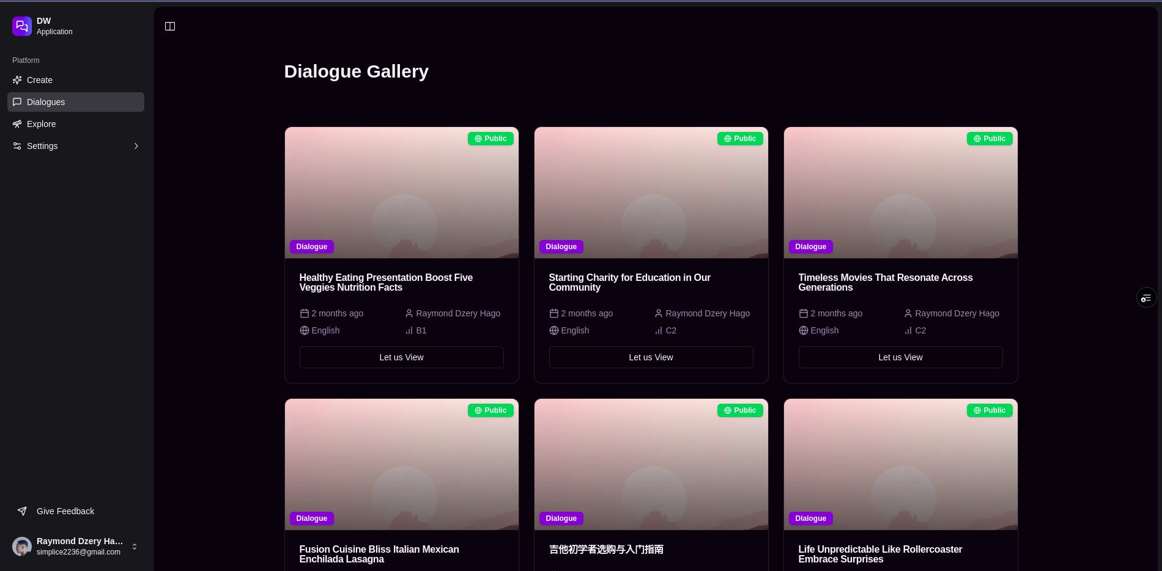Open account switcher chevrons beside user name
The width and height of the screenshot is (1162, 571).
pos(135,547)
